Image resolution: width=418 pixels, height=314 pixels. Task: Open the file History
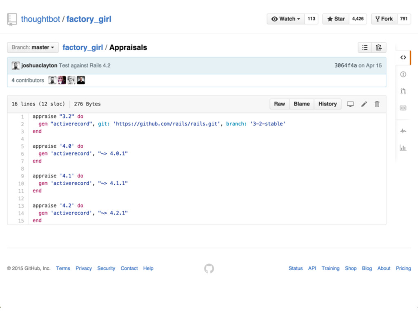coord(327,104)
